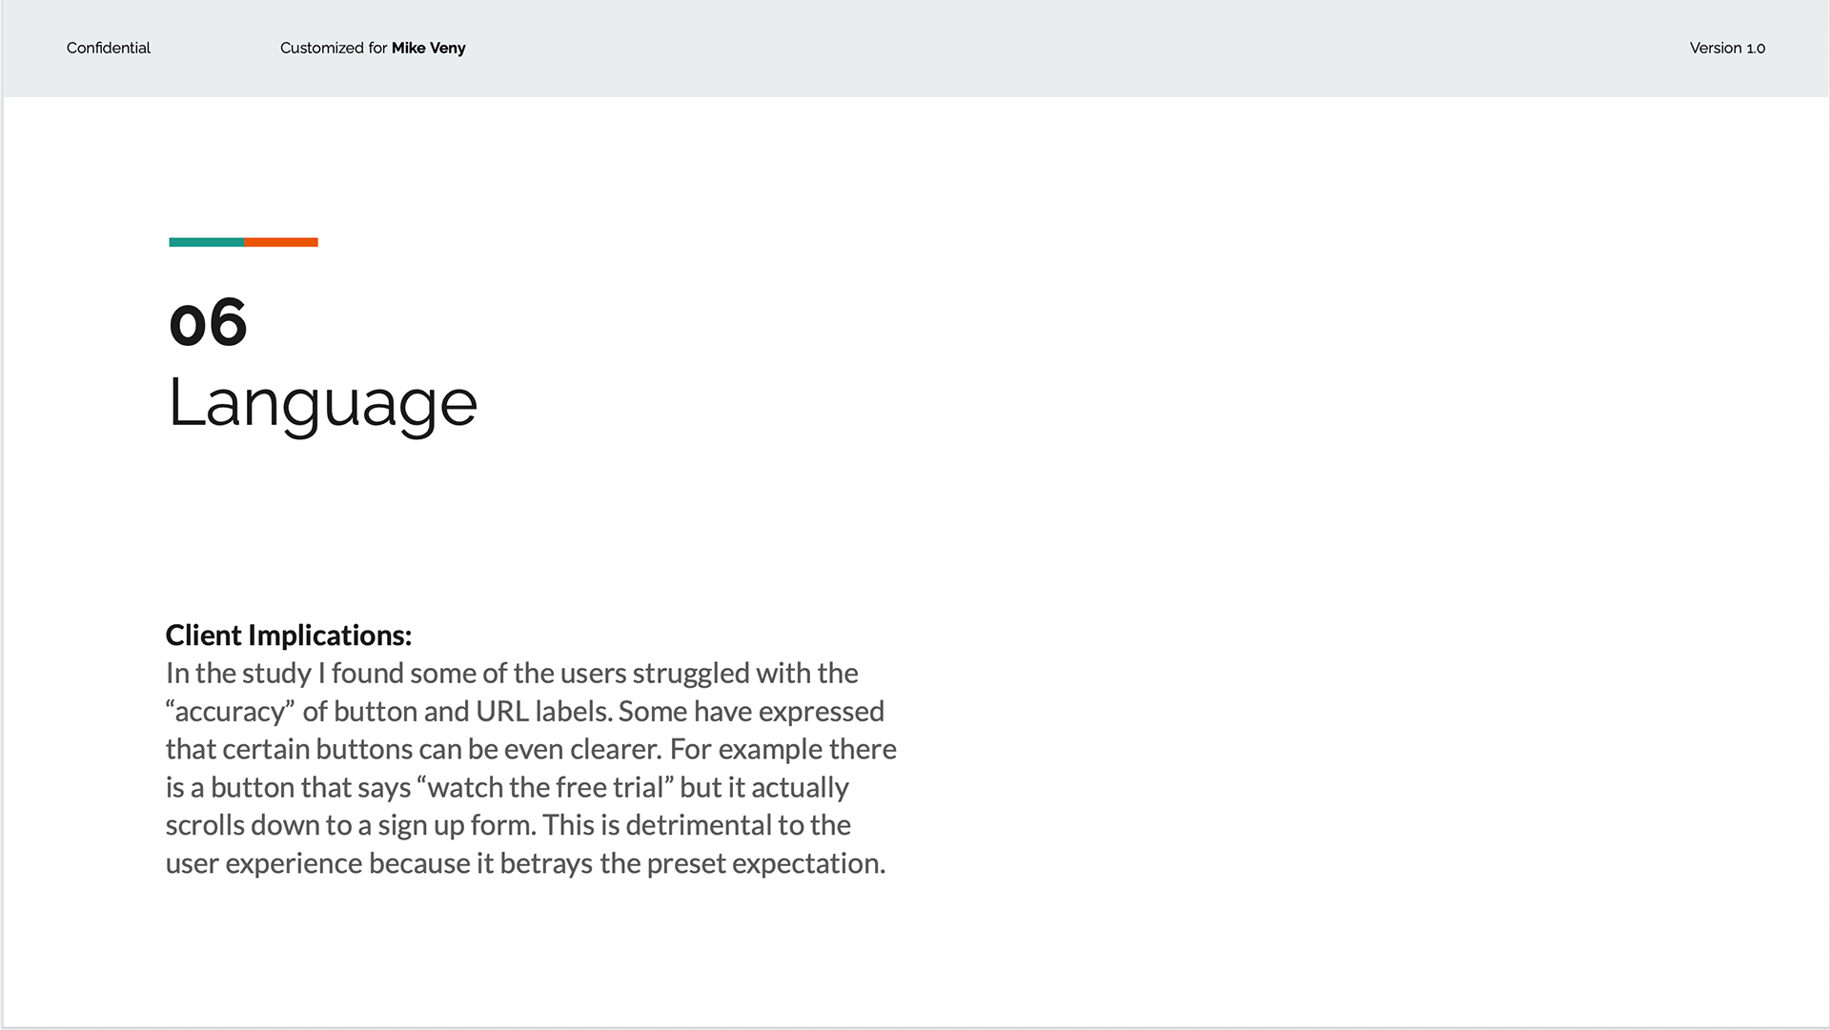Select the section number "06"

[x=208, y=322]
